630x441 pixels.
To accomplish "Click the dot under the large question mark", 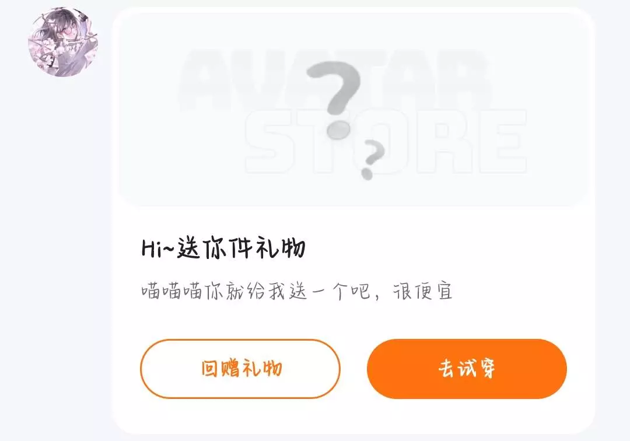I will click(x=338, y=129).
